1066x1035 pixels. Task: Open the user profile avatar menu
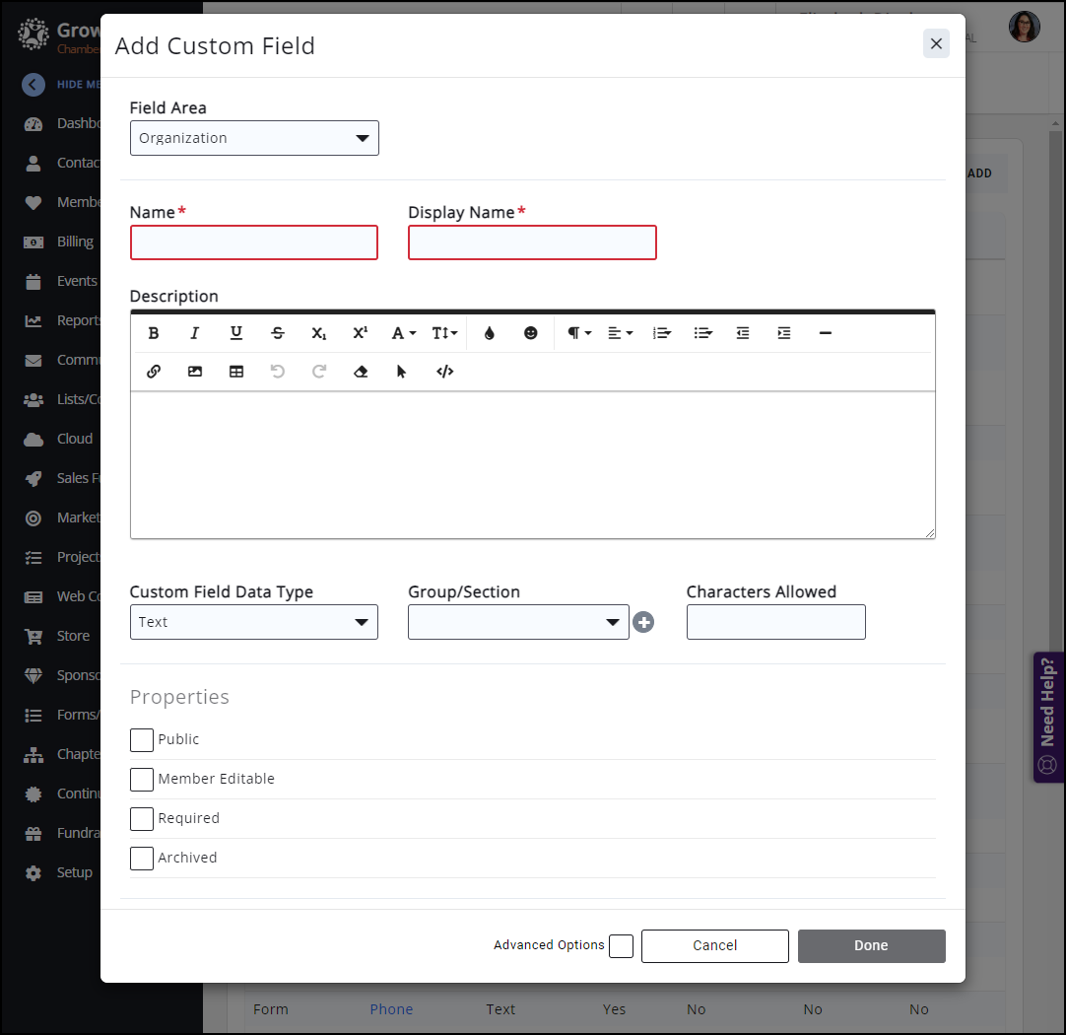click(x=1024, y=28)
